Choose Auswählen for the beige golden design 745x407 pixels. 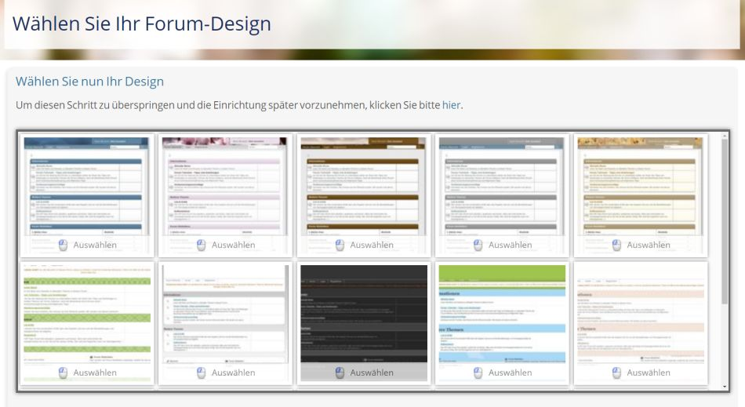click(649, 245)
